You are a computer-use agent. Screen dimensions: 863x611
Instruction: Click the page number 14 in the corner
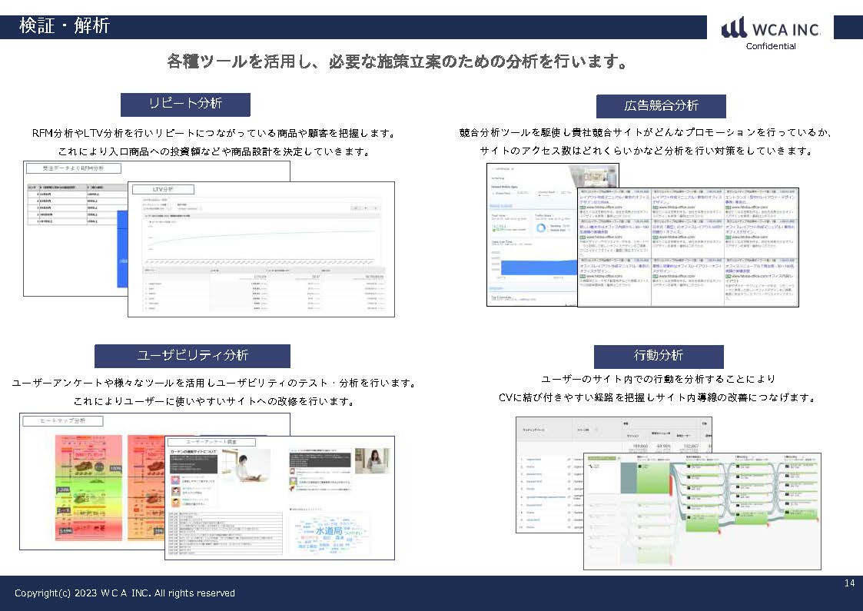(x=848, y=583)
